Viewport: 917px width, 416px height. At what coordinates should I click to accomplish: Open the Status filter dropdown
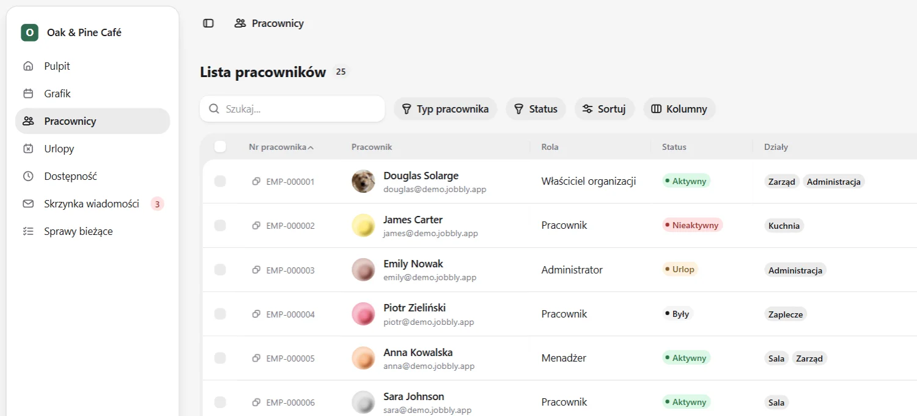coord(536,109)
